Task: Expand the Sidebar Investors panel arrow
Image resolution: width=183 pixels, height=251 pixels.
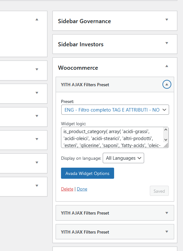Action: 167,43
